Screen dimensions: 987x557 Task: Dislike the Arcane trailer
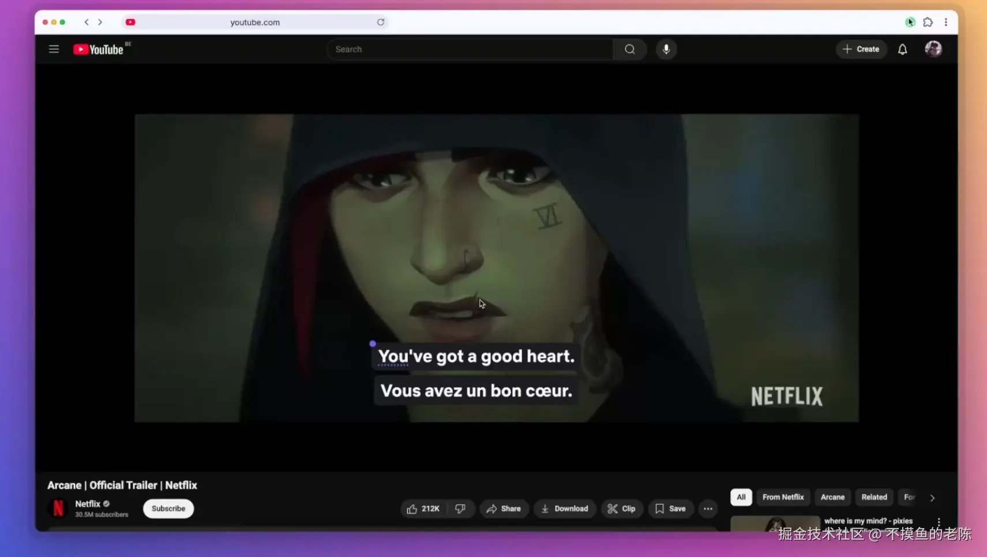pos(460,509)
